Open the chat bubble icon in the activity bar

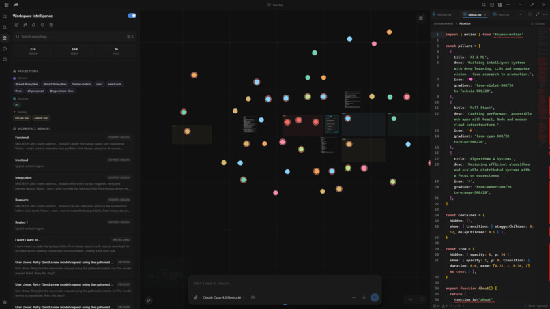click(x=5, y=59)
